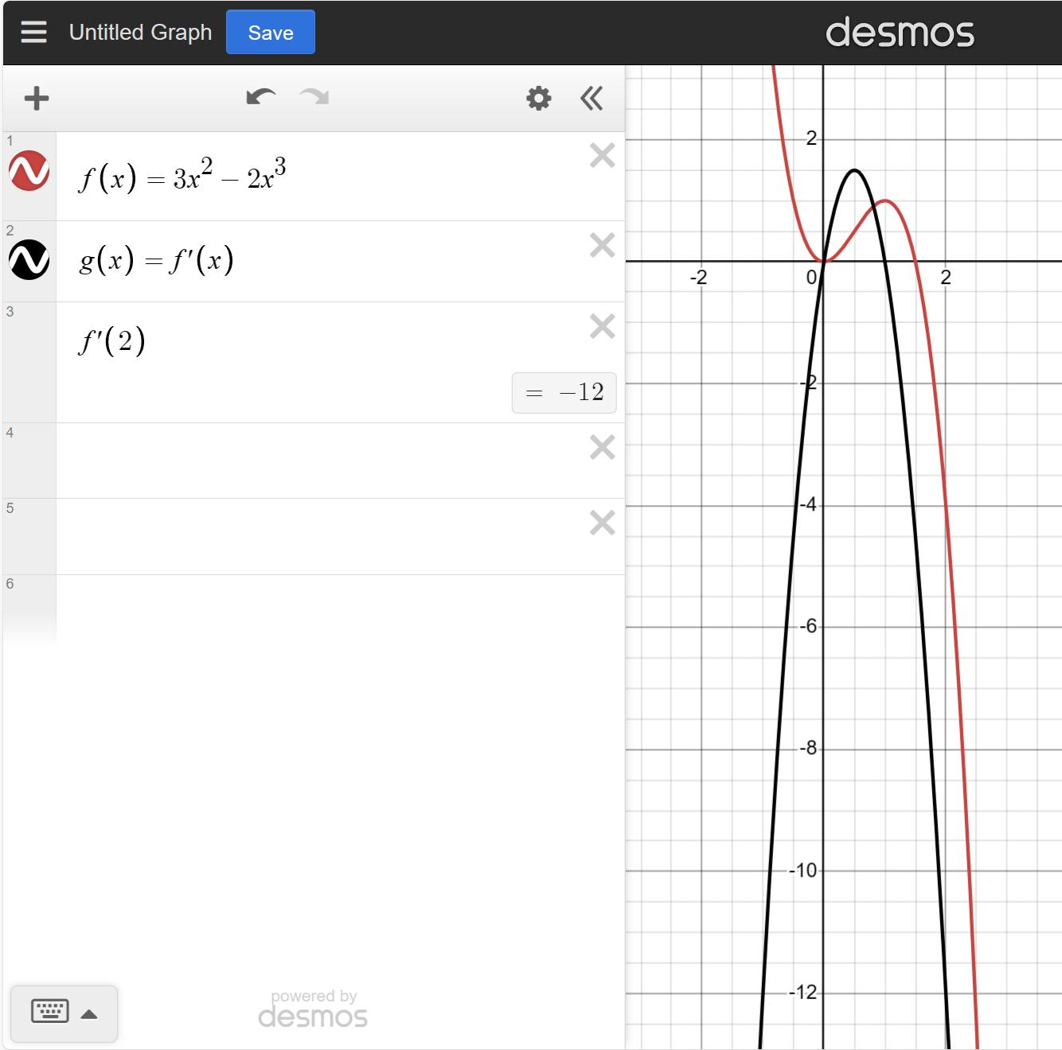Delete empty expression row 5
This screenshot has width=1062, height=1050.
click(x=602, y=523)
